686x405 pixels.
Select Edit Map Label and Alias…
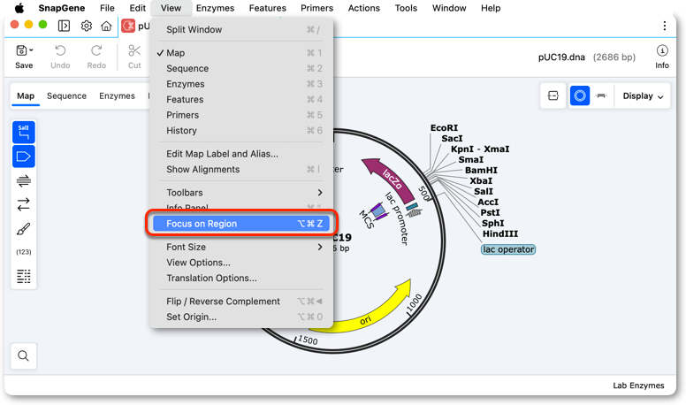tap(241, 154)
